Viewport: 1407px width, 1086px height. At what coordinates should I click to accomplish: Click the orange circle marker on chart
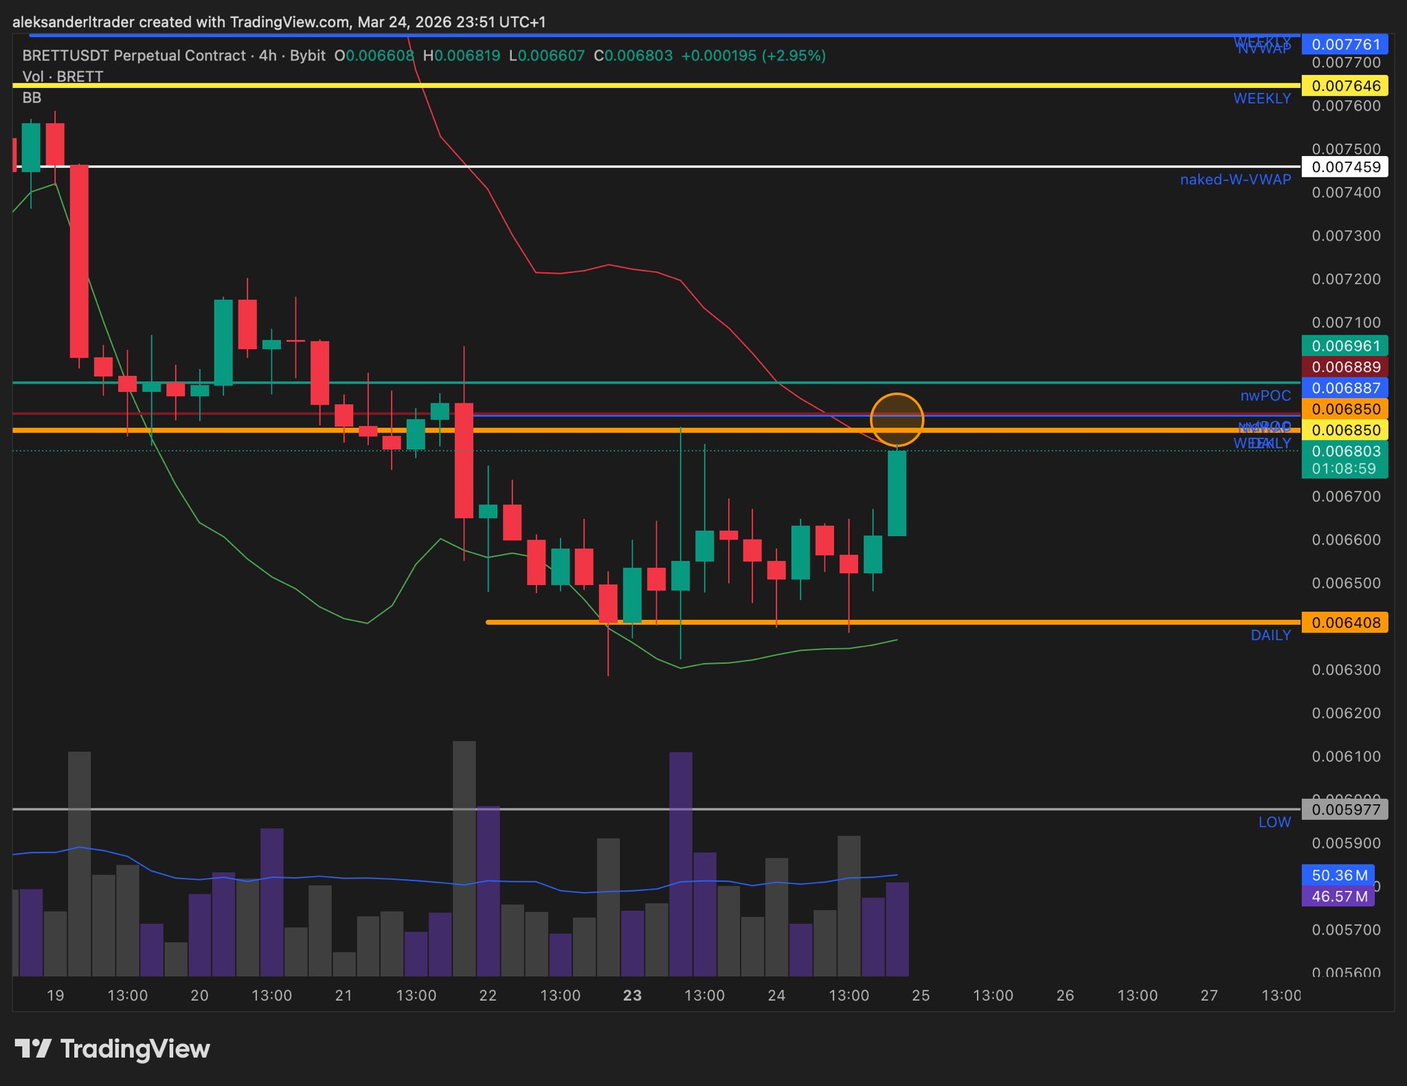coord(897,419)
